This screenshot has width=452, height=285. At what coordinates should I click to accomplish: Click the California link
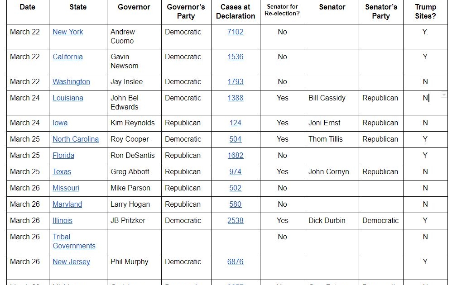67,57
